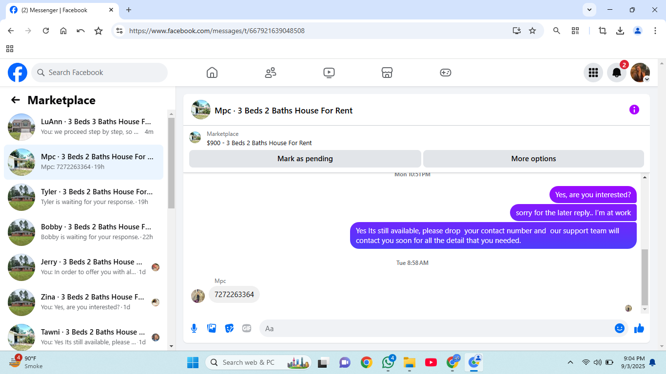The image size is (666, 374).
Task: Open the Facebook menu grid icon
Action: (593, 73)
